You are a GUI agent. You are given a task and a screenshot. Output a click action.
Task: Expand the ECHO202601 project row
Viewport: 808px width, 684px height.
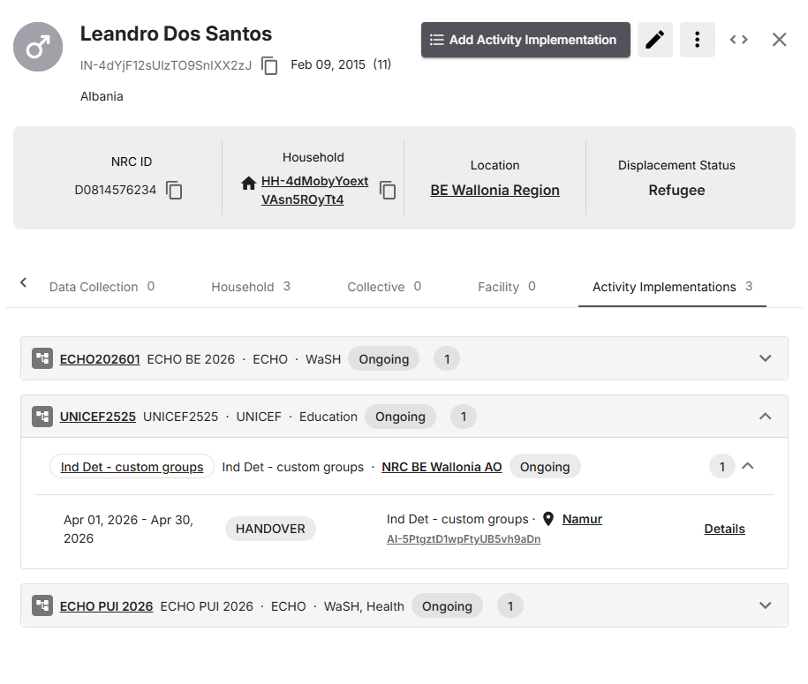(766, 358)
